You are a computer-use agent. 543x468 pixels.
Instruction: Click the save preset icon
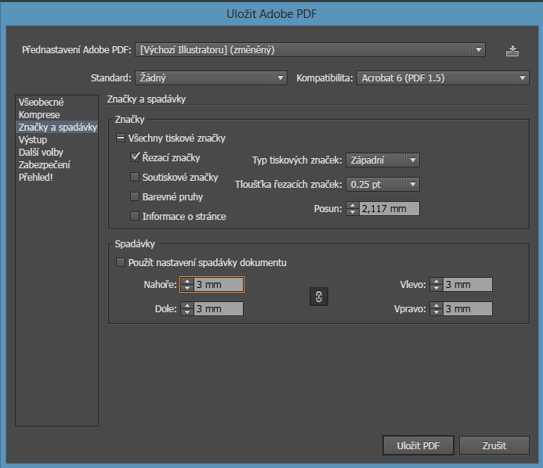[x=512, y=51]
